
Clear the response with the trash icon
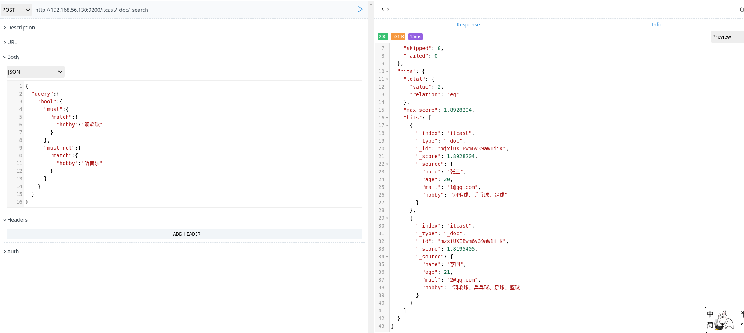point(742,9)
